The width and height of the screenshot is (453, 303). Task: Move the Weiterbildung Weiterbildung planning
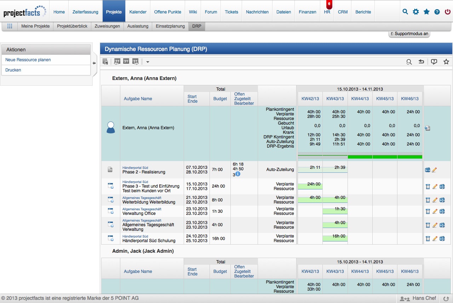click(x=442, y=200)
